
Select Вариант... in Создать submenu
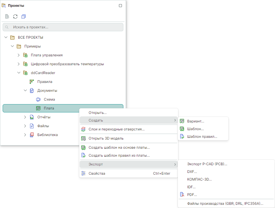(x=196, y=121)
